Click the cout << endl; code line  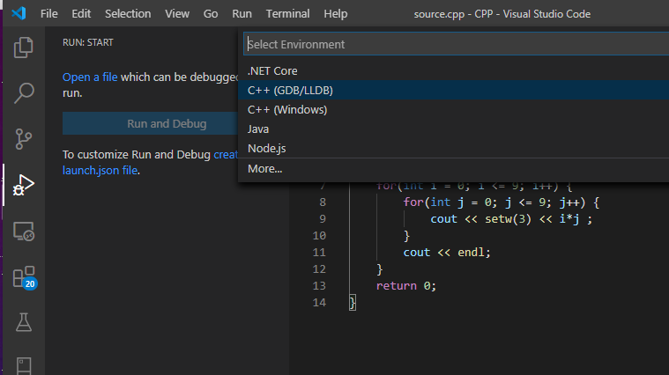(447, 253)
